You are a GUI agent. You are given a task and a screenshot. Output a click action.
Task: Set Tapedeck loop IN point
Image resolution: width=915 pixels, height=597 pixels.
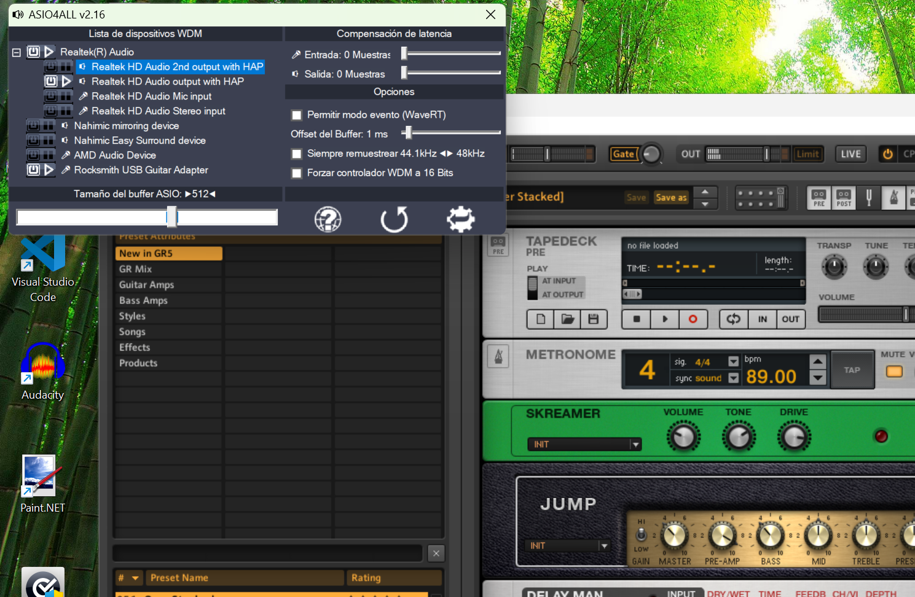click(x=763, y=319)
